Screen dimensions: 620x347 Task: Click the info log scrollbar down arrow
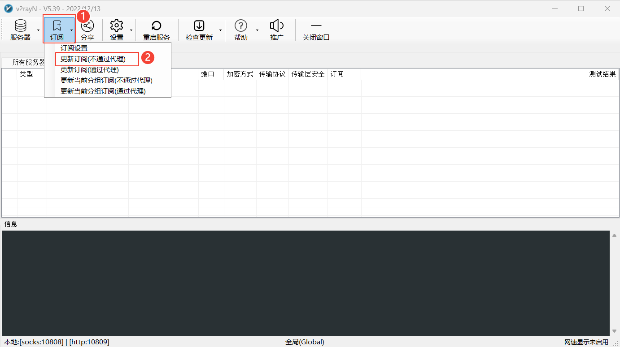click(x=613, y=331)
